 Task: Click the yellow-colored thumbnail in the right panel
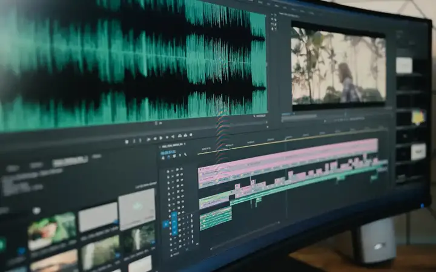point(418,116)
